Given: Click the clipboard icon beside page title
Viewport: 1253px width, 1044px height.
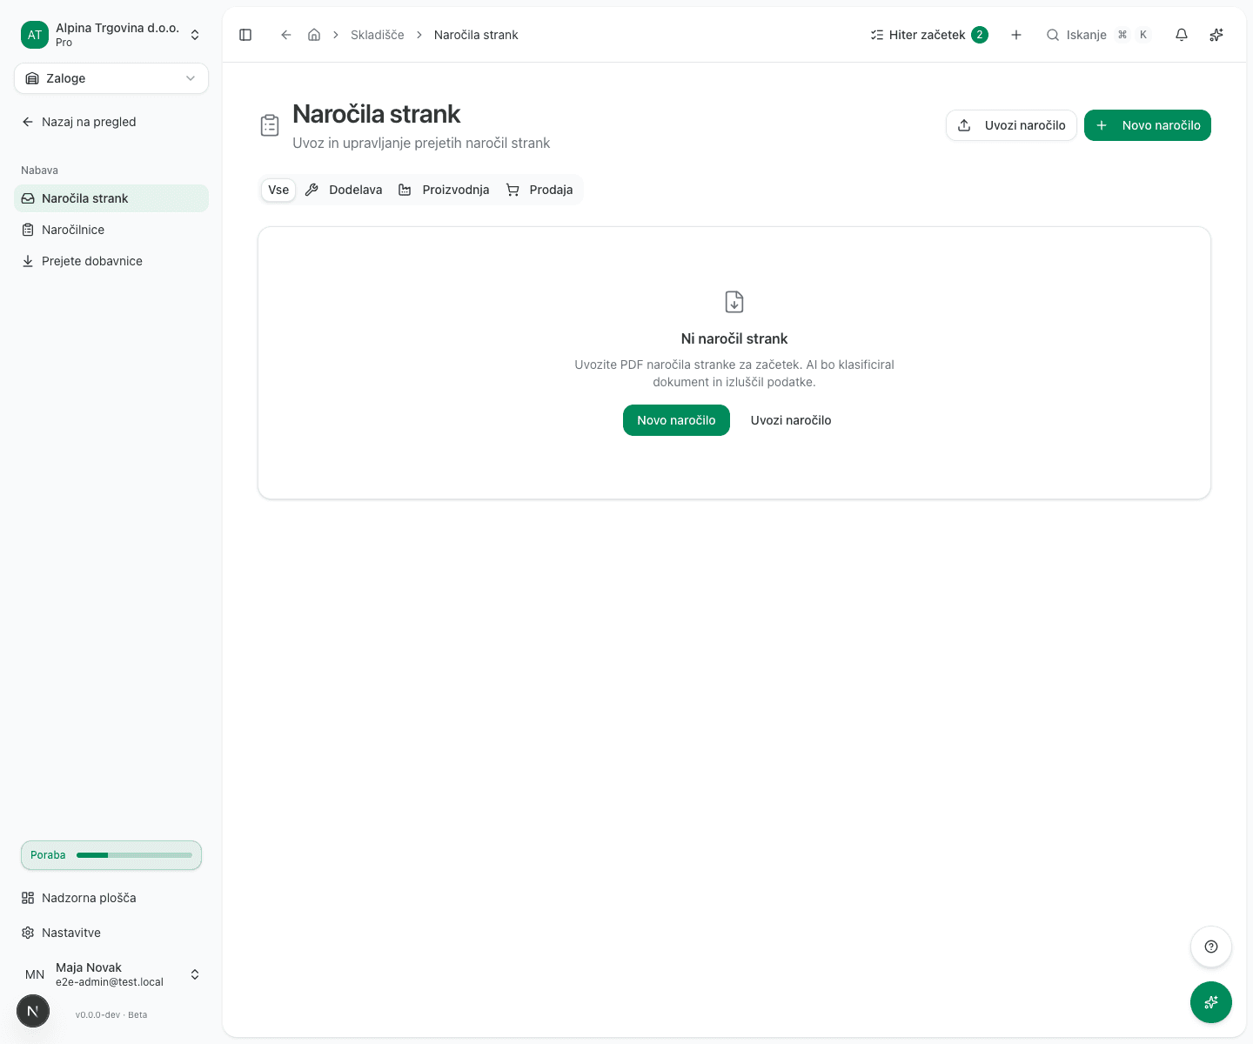Looking at the screenshot, I should point(270,125).
